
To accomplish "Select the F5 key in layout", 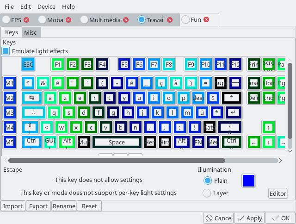I will click(x=124, y=64).
